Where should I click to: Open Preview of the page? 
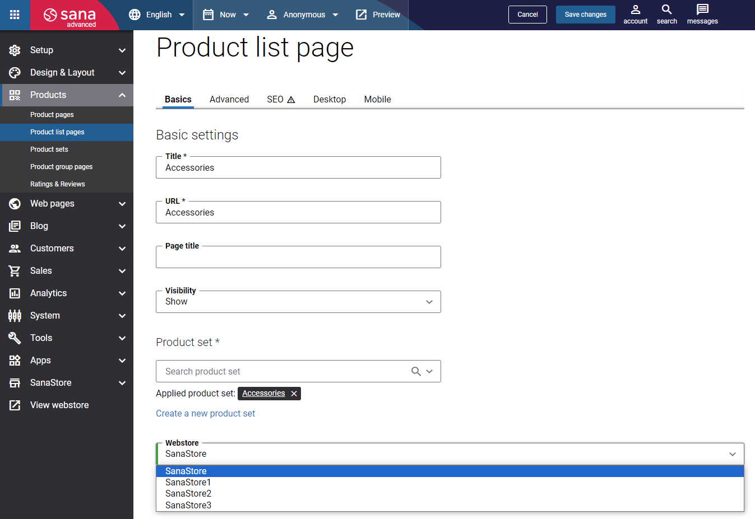378,15
